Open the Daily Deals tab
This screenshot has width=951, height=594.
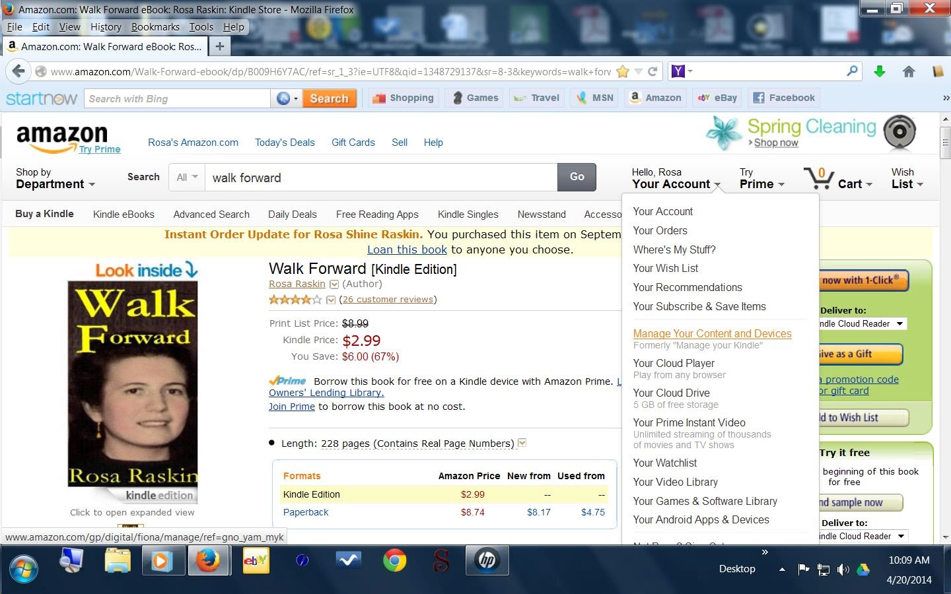point(293,214)
